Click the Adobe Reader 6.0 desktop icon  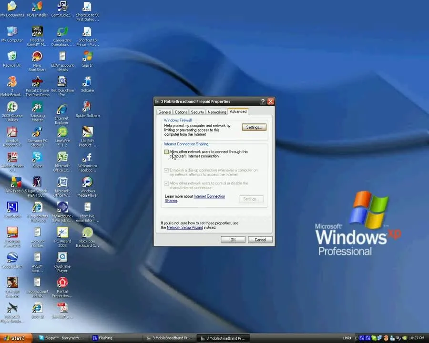pyautogui.click(x=12, y=162)
